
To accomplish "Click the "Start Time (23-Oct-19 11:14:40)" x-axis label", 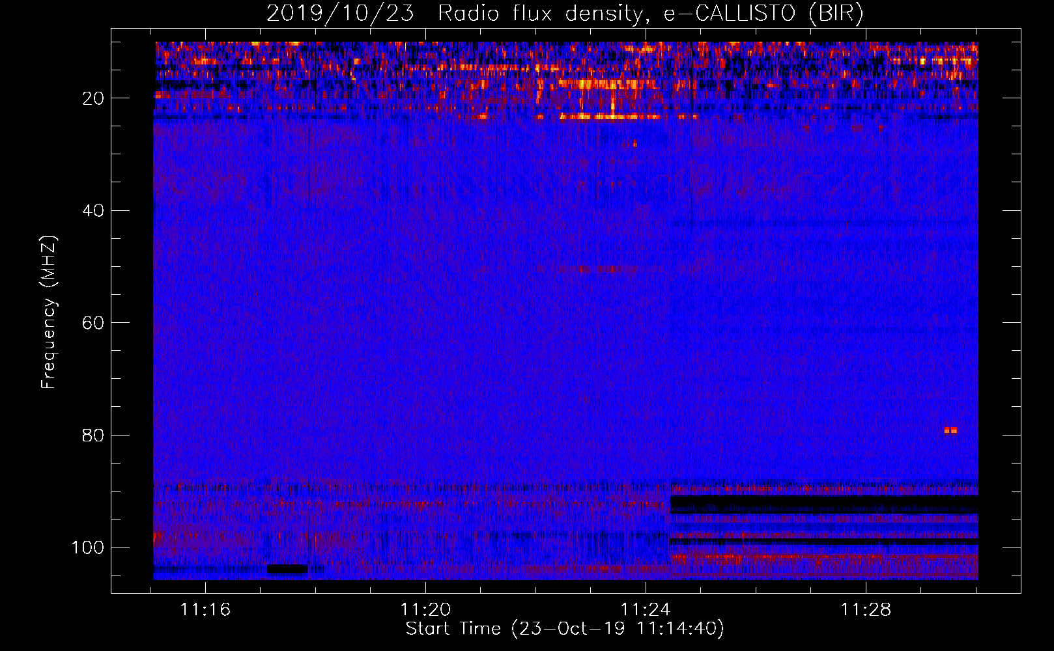I will (565, 629).
